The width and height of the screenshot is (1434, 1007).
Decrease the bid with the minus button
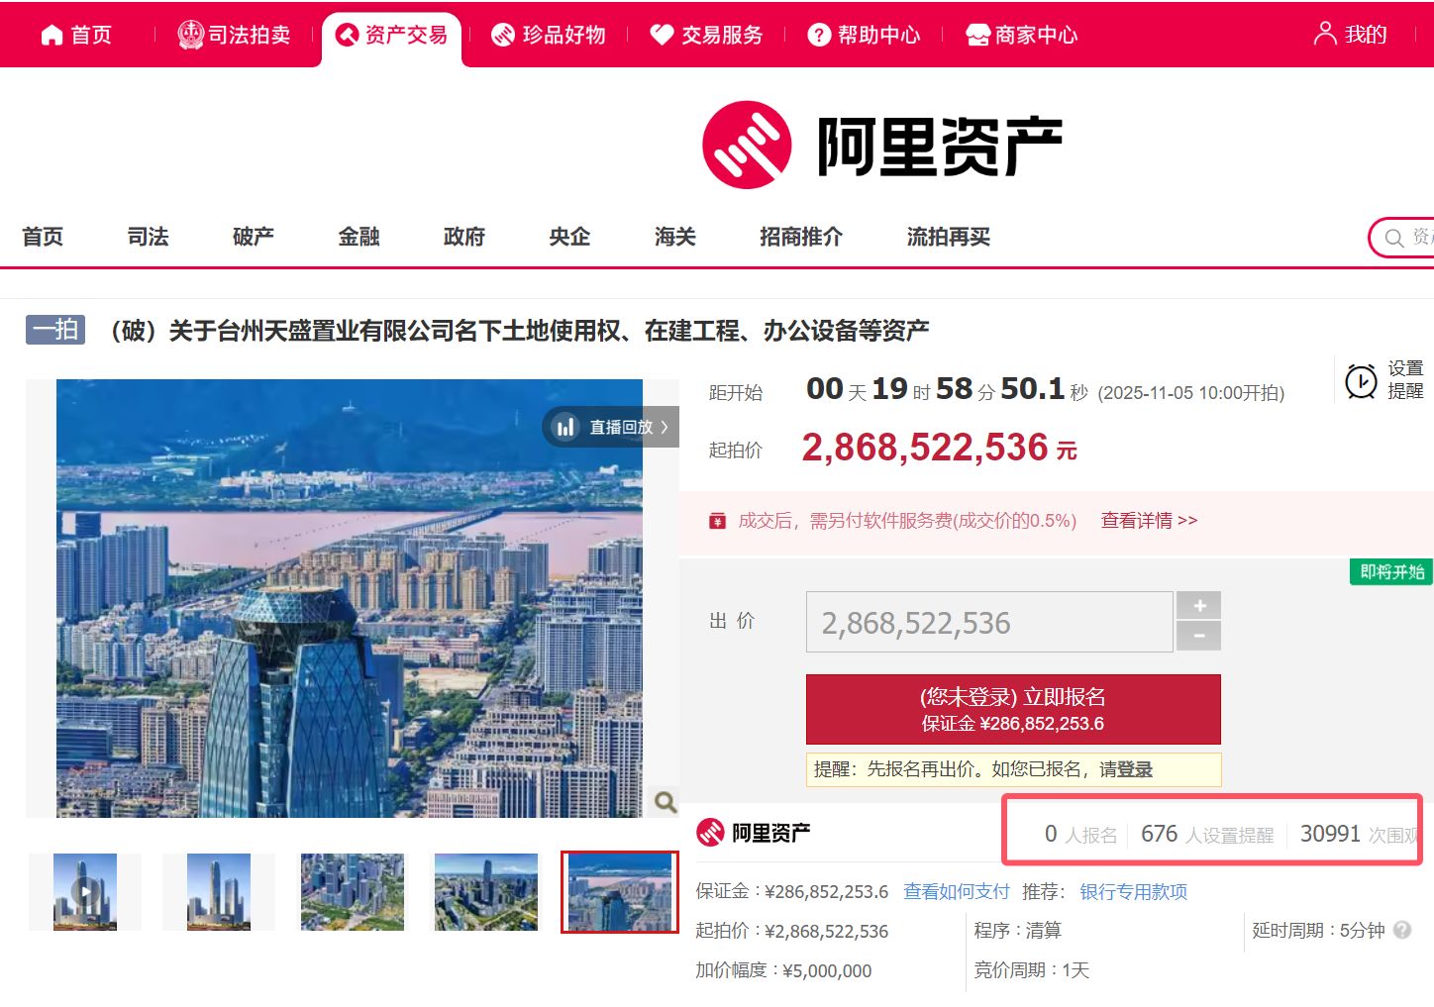click(1198, 636)
